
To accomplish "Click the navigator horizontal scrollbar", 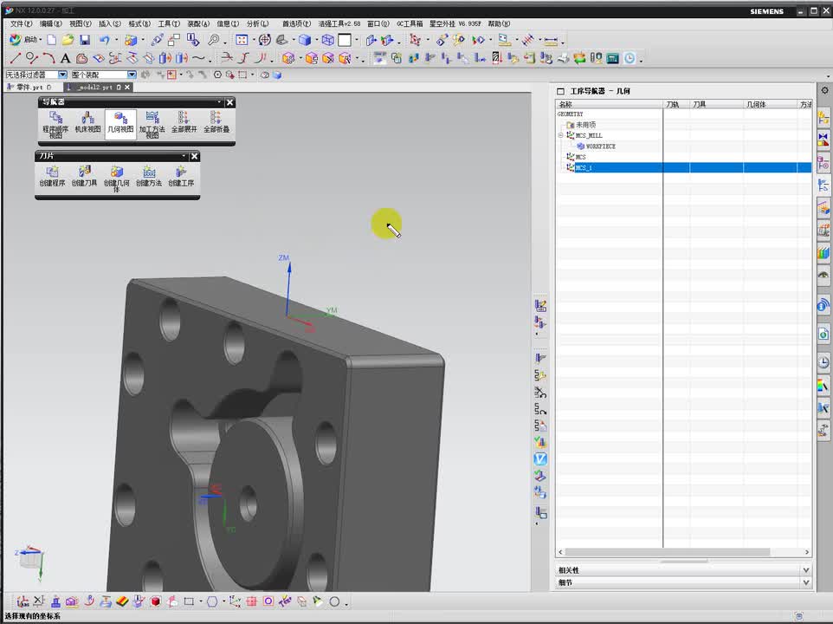I will [x=668, y=552].
